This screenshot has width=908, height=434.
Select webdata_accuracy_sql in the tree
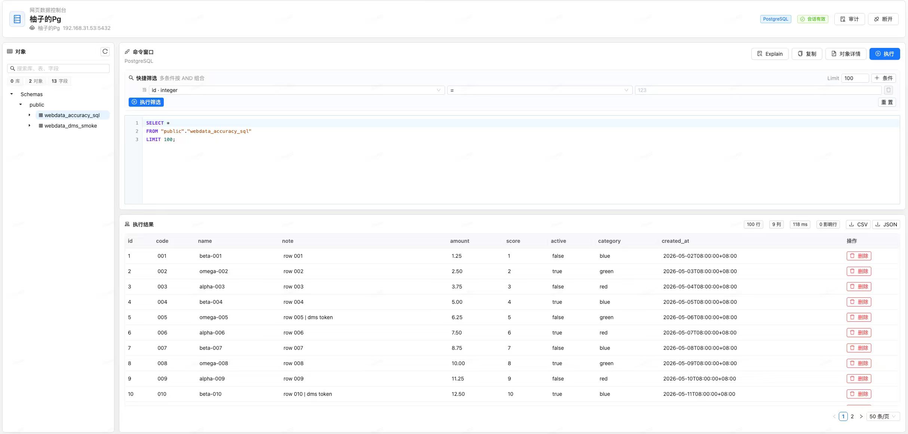pos(72,115)
